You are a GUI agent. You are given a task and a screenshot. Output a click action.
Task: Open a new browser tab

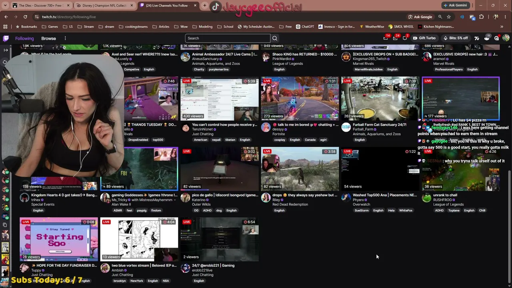point(205,6)
